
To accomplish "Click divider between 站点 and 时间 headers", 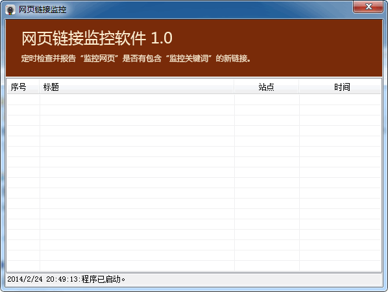I will point(299,87).
